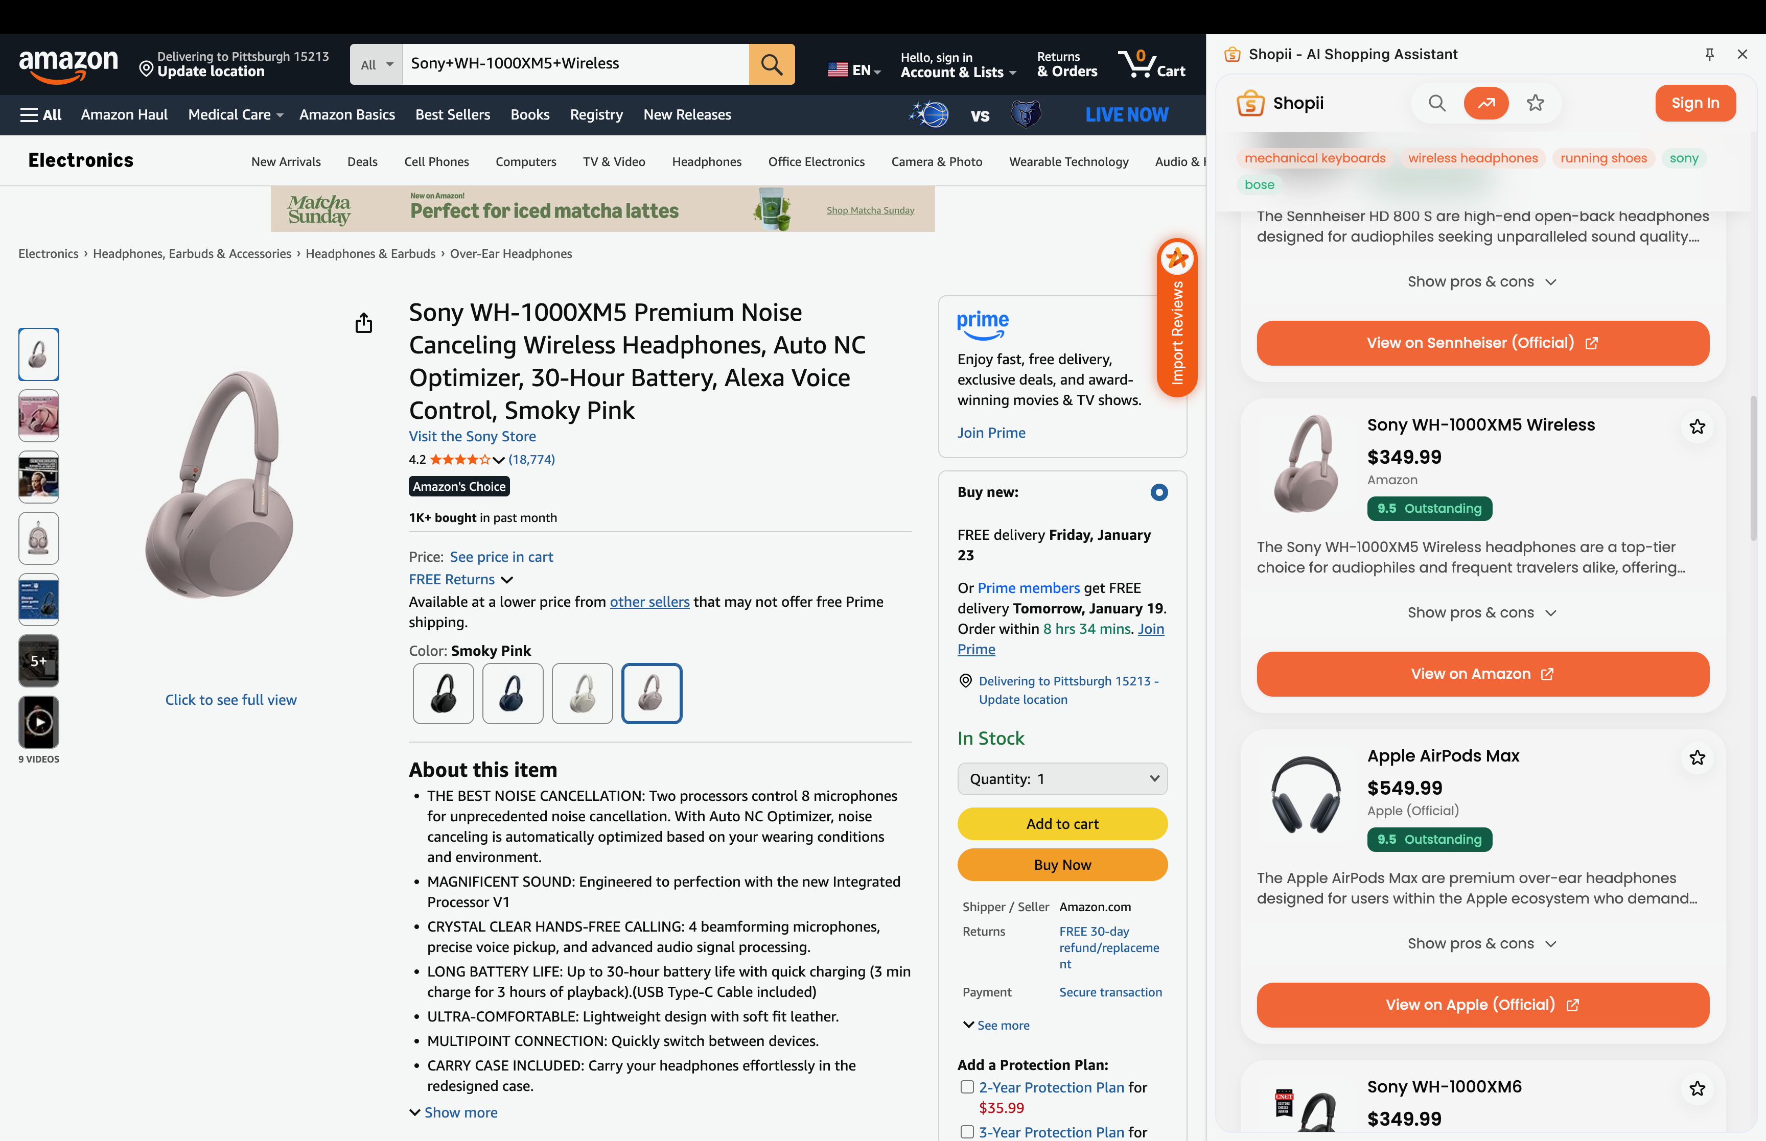Check the 2-Year Protection Plan box
Image resolution: width=1766 pixels, height=1141 pixels.
(x=966, y=1087)
